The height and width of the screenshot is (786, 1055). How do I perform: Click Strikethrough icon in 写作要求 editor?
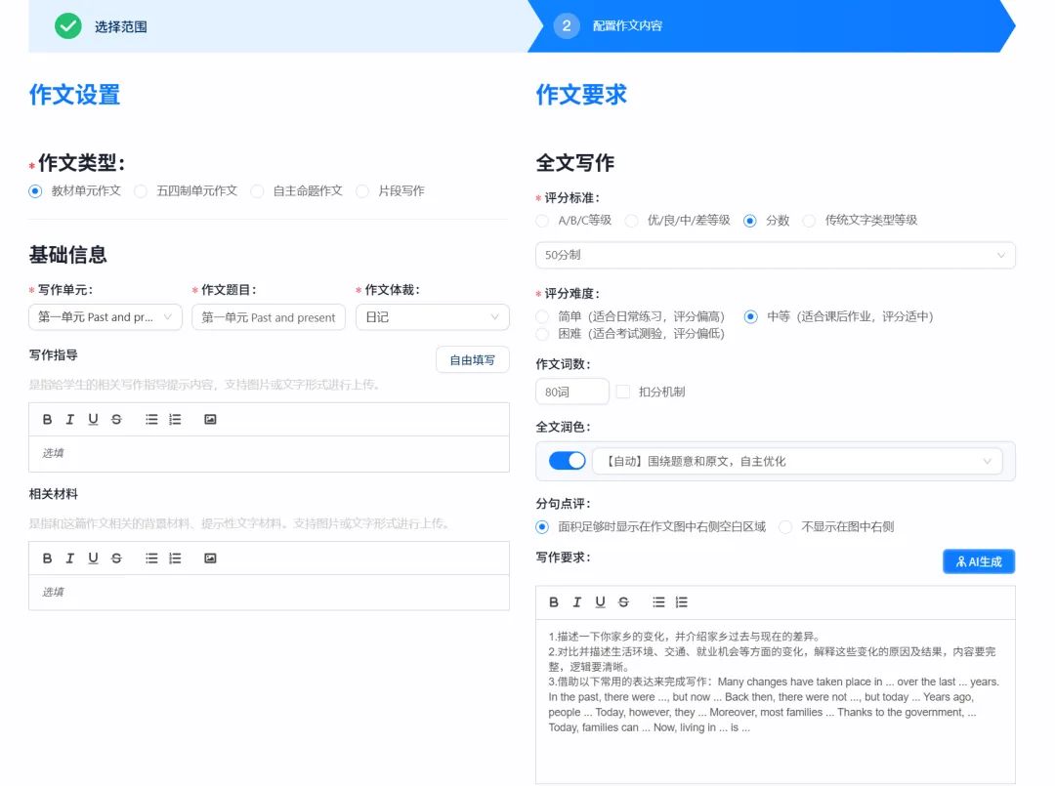(623, 602)
